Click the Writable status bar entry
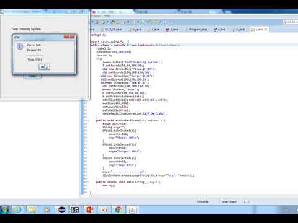298x223 pixels. 203,201
